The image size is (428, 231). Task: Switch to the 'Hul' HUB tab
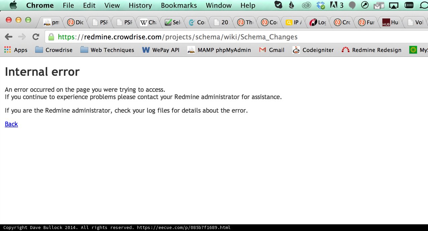coord(391,22)
